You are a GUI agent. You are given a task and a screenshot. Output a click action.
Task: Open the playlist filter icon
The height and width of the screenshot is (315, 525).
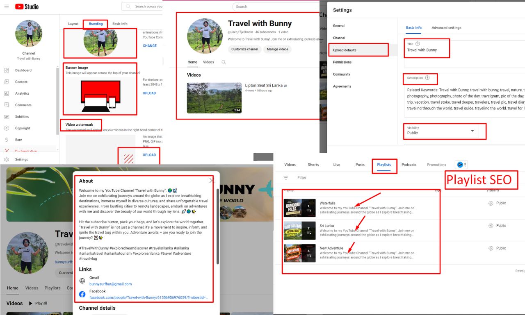tap(286, 178)
